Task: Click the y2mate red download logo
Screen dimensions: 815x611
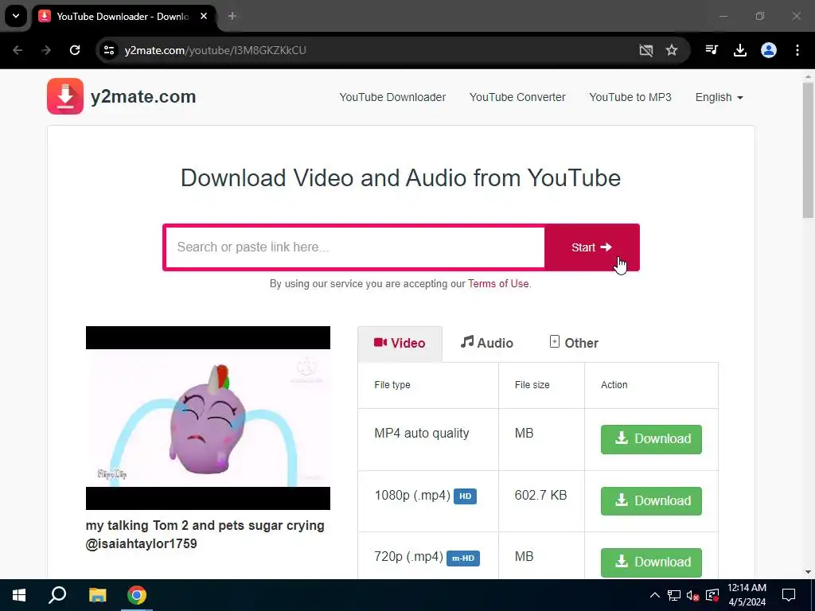Action: pos(65,96)
